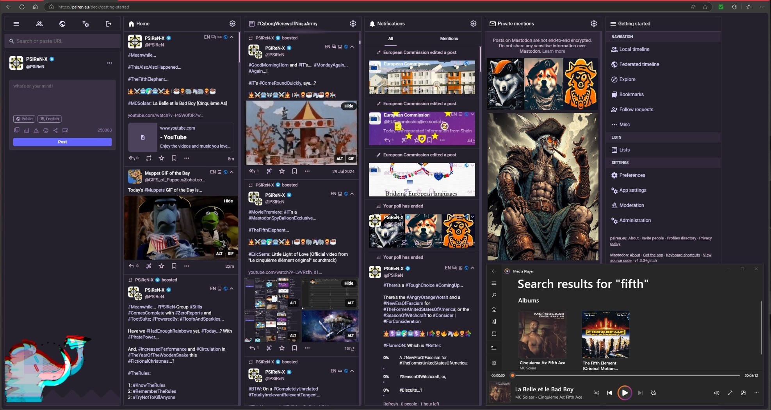771x410 pixels.
Task: Open Notifications column settings gear
Action: coord(474,23)
